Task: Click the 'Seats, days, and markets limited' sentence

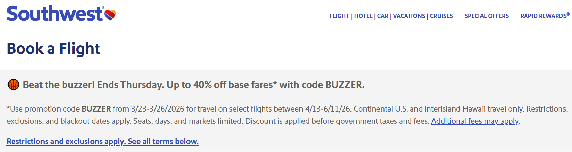Action: click(x=188, y=121)
